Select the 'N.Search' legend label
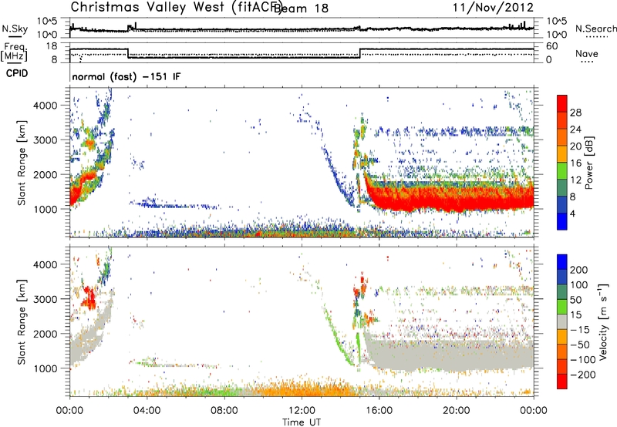This screenshot has width=617, height=427. (595, 29)
